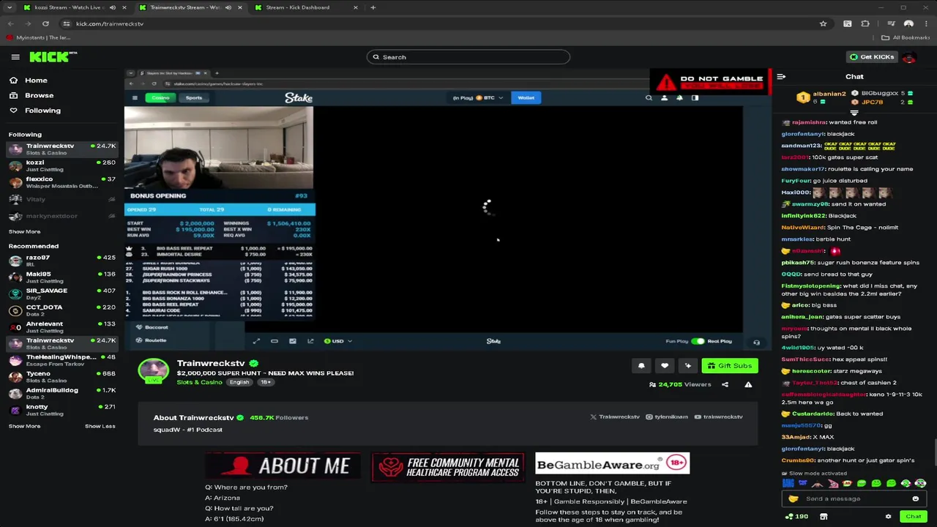Click the Chrome reload page icon
The height and width of the screenshot is (527, 937).
coord(45,23)
